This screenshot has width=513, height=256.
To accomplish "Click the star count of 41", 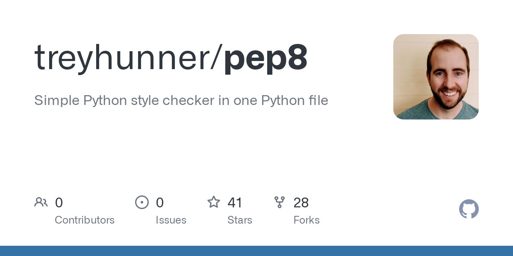I will [235, 203].
